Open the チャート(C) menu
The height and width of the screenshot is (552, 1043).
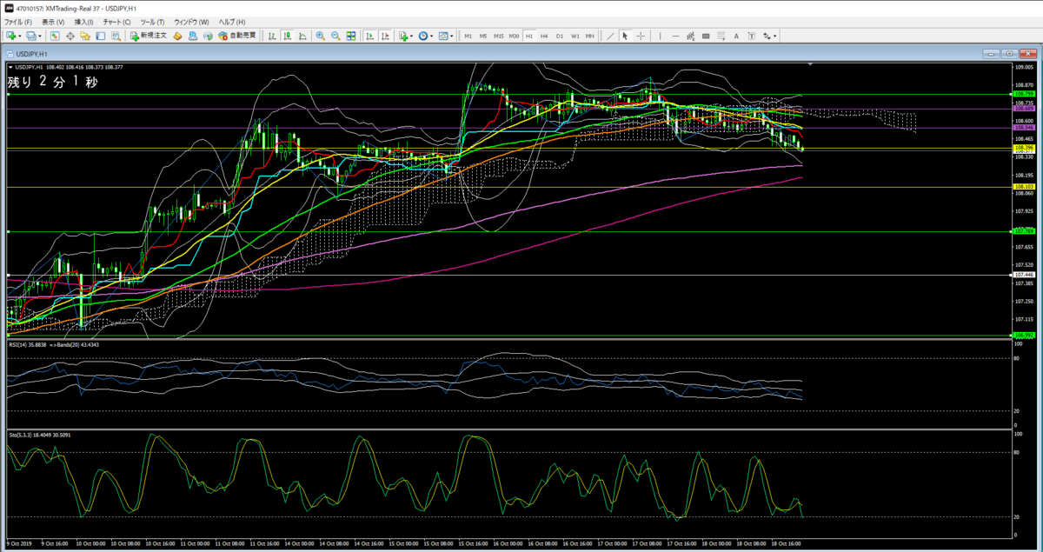click(x=117, y=21)
